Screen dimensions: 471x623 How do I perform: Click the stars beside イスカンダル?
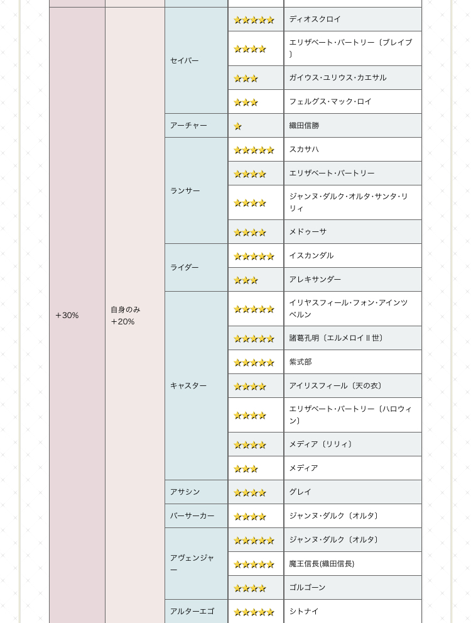point(254,256)
